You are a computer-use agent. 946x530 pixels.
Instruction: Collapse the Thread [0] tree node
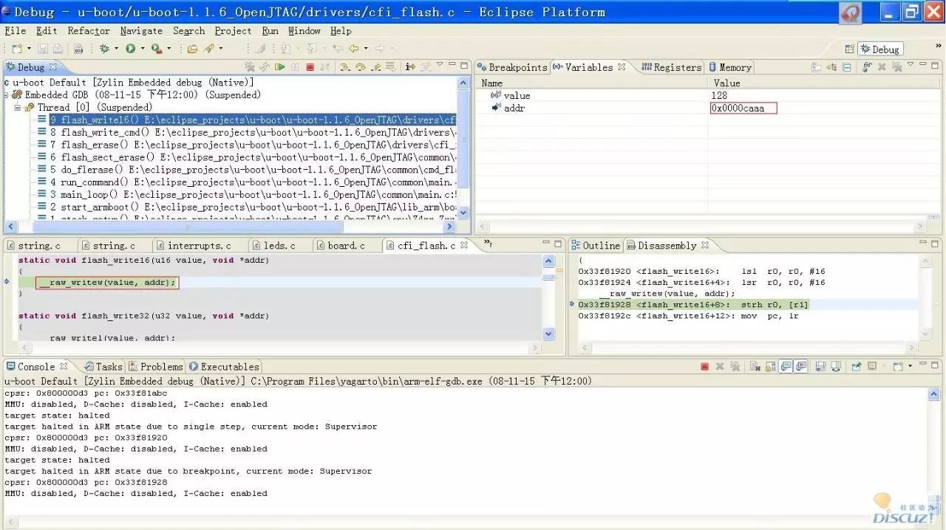pos(17,107)
